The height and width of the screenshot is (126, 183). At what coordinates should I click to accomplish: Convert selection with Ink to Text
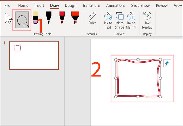pos(108,20)
